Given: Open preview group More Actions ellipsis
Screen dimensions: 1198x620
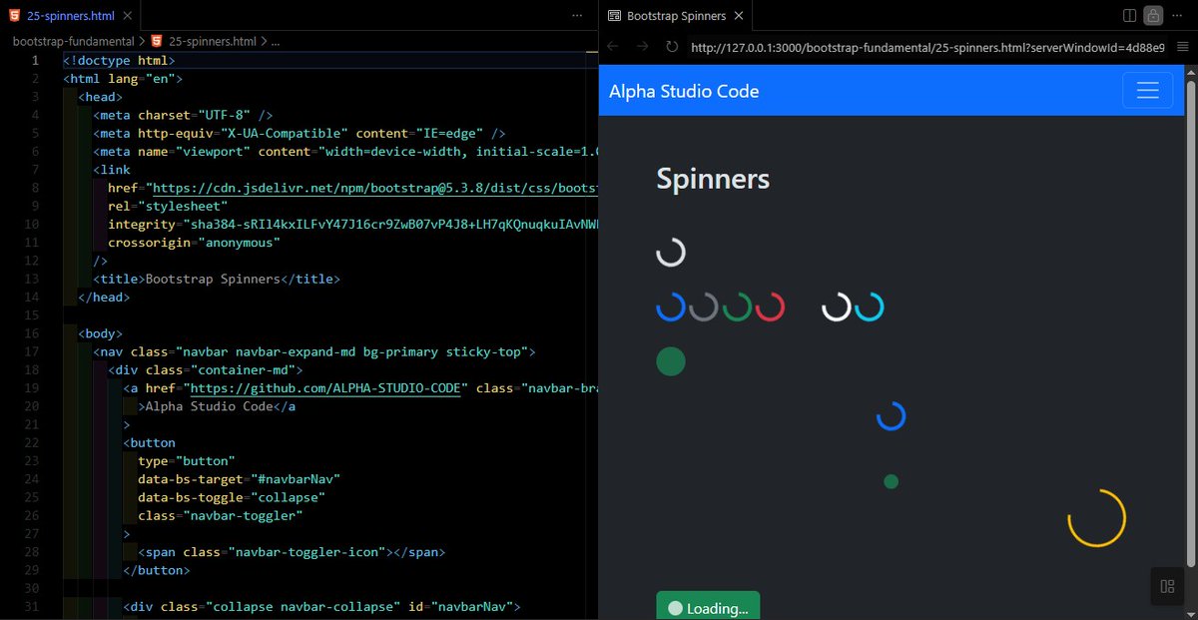Looking at the screenshot, I should [x=1179, y=16].
